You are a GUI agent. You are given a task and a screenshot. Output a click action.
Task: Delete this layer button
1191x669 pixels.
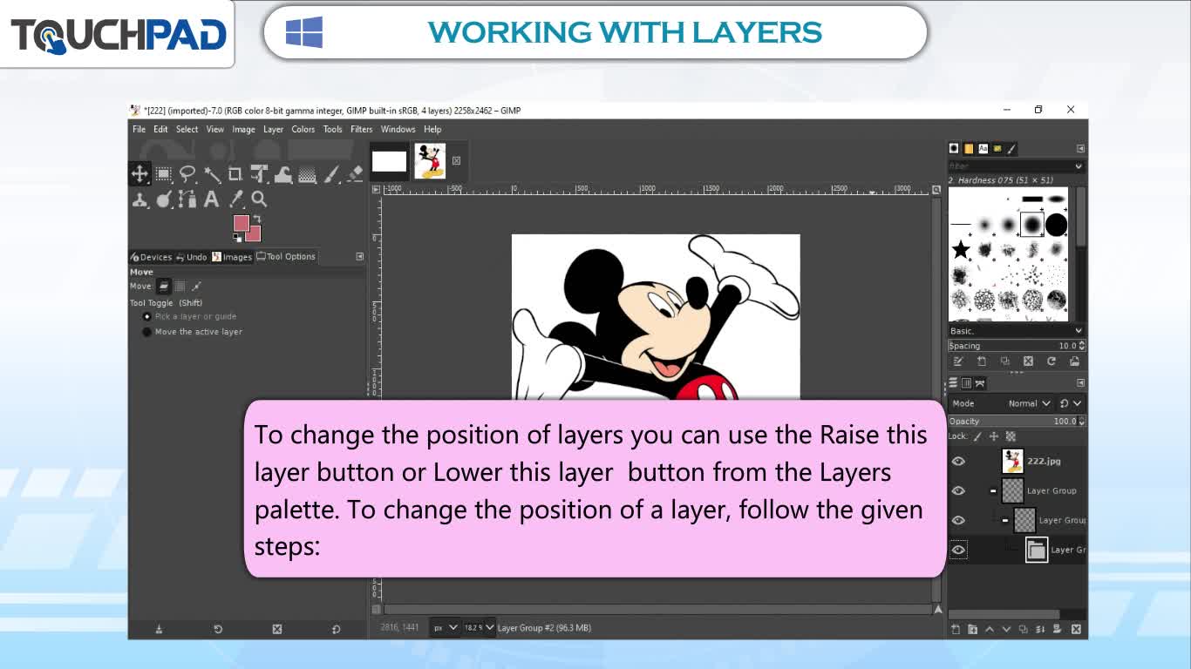click(1076, 629)
